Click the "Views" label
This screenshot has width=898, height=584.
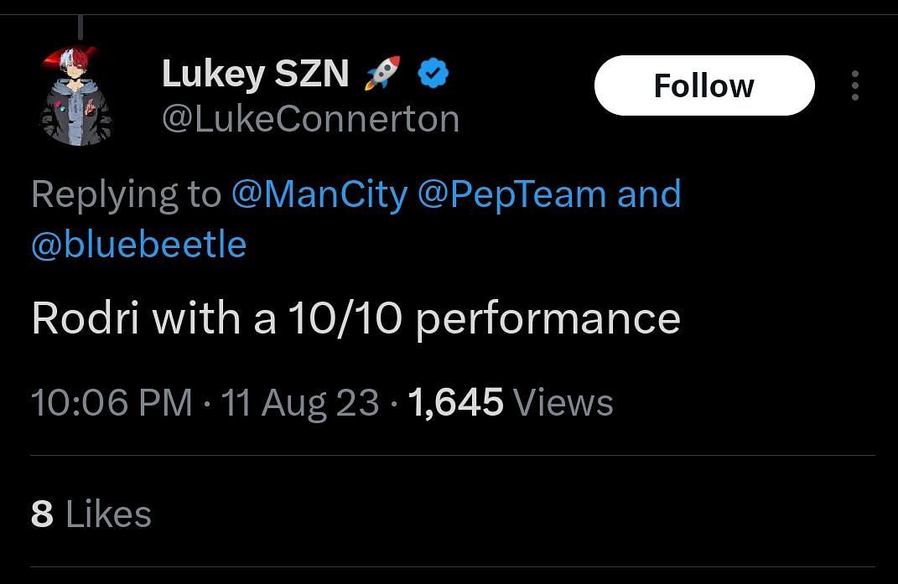[x=563, y=403]
